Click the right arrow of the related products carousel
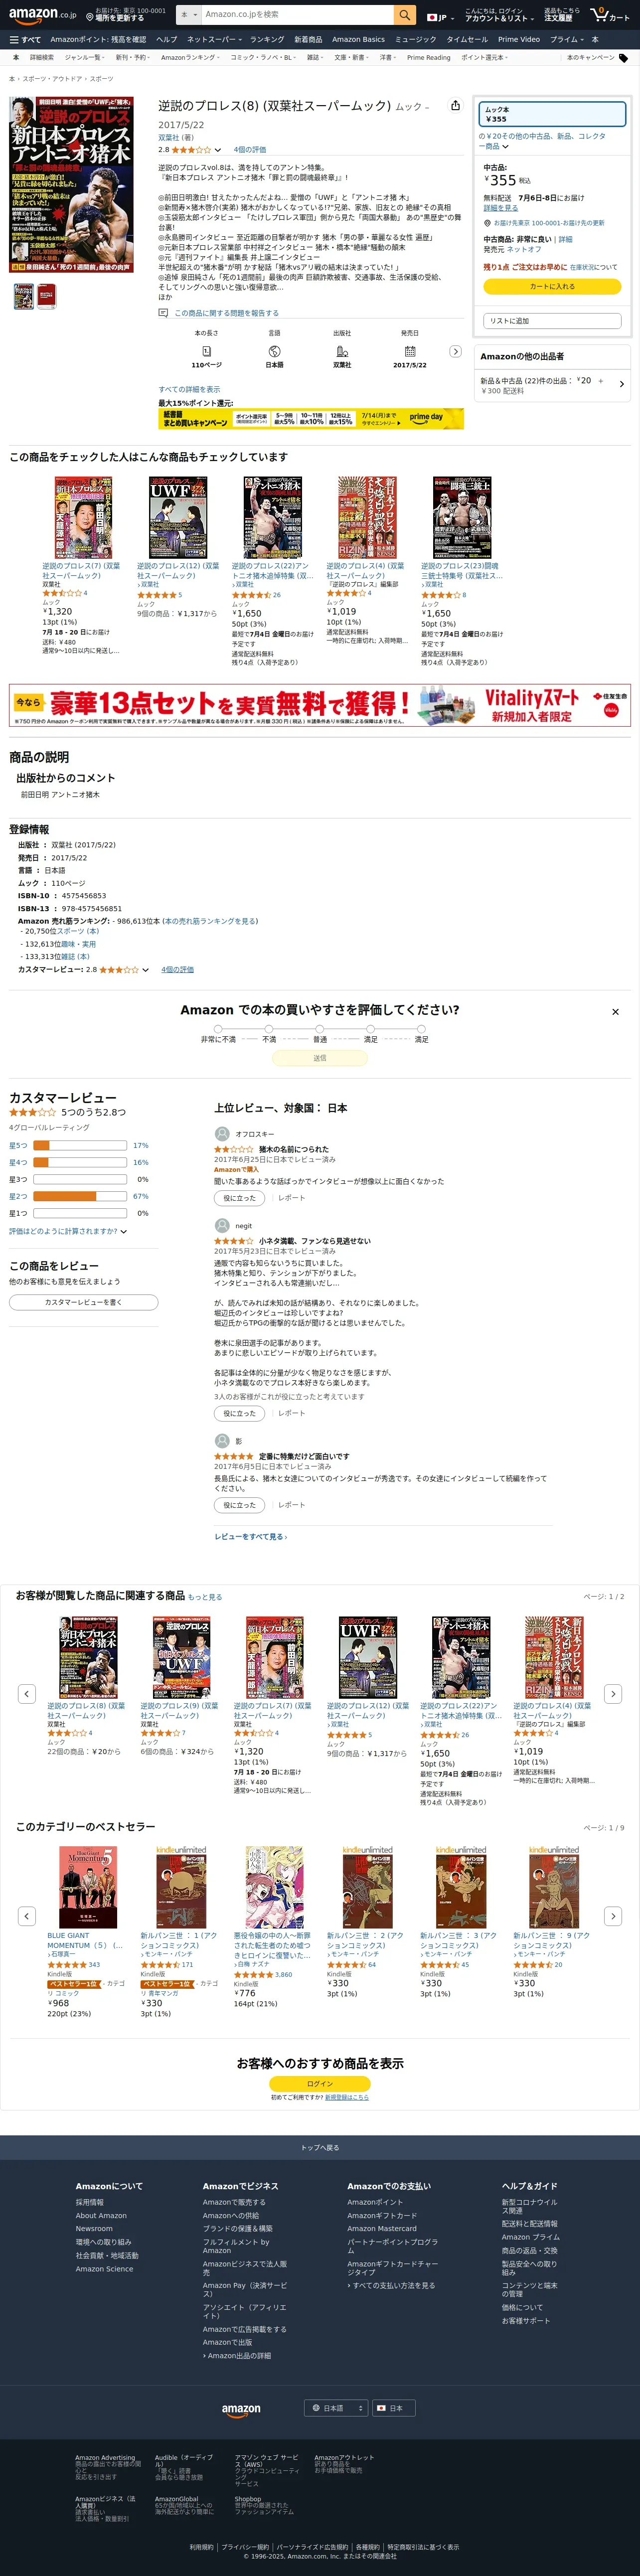 pos(614,1694)
